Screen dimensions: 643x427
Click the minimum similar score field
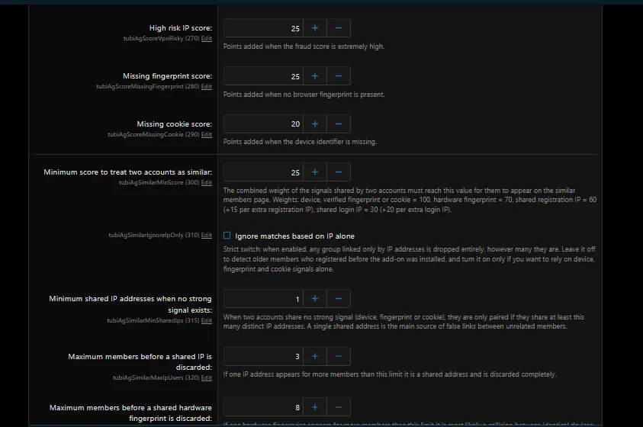[x=263, y=172]
